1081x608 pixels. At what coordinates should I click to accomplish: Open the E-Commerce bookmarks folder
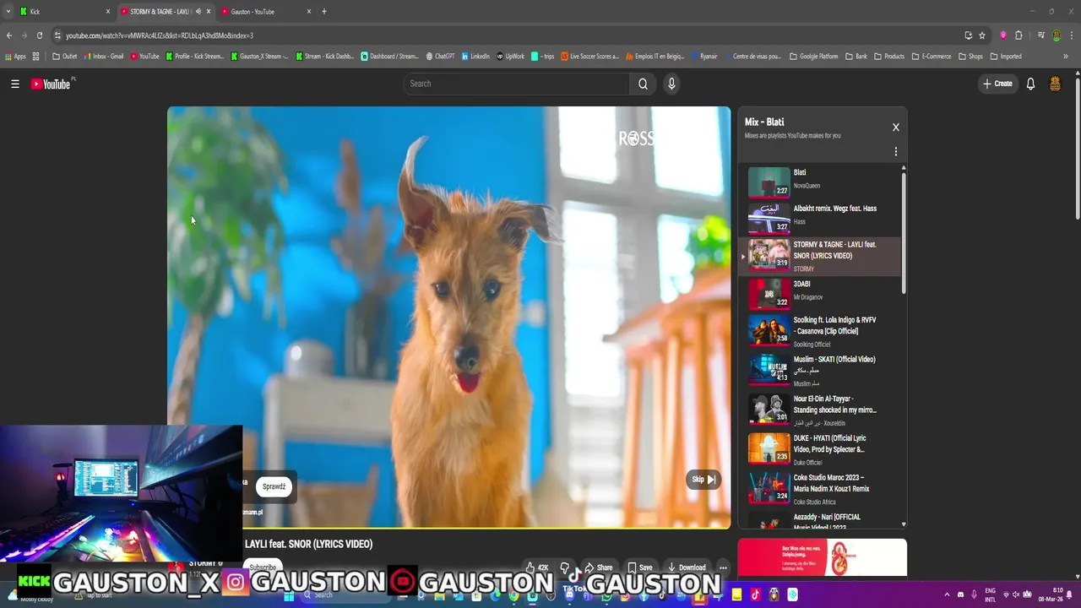click(x=932, y=57)
